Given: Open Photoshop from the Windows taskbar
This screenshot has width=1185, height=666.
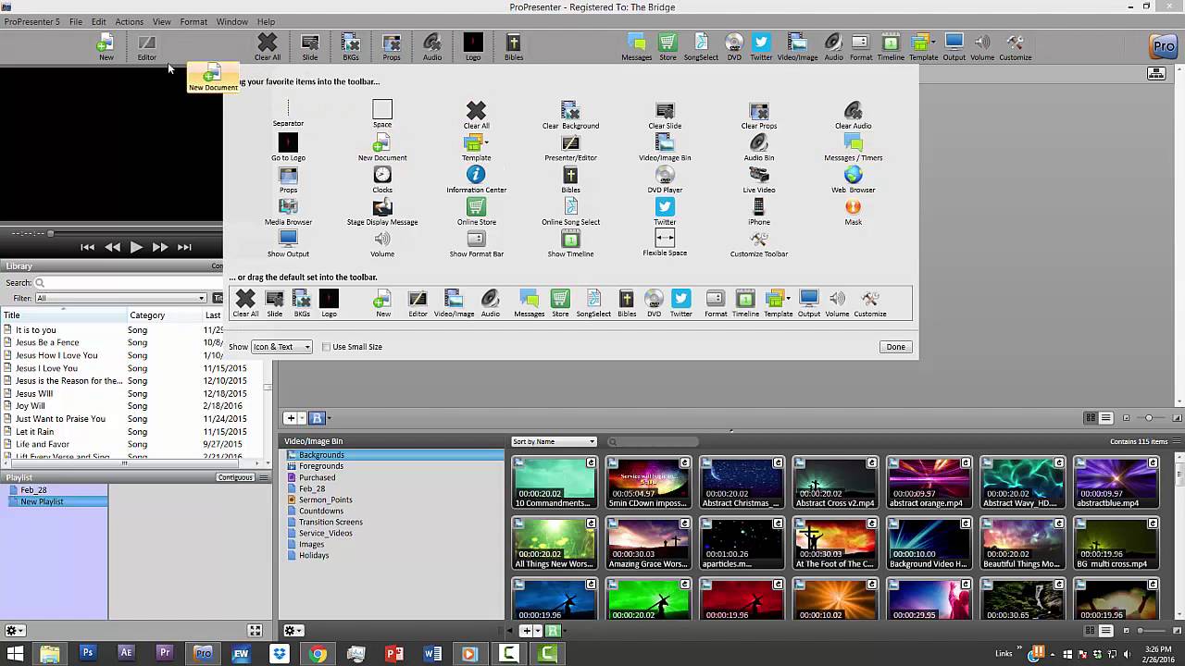Looking at the screenshot, I should point(88,653).
